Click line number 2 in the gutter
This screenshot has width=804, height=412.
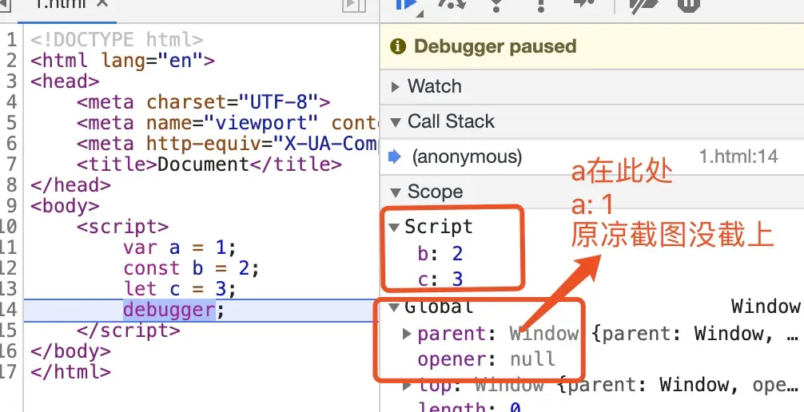point(11,61)
